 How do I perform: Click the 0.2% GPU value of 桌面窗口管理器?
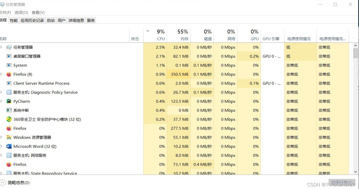(254, 56)
